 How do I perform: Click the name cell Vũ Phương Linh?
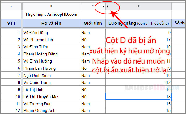[x=51, y=40]
